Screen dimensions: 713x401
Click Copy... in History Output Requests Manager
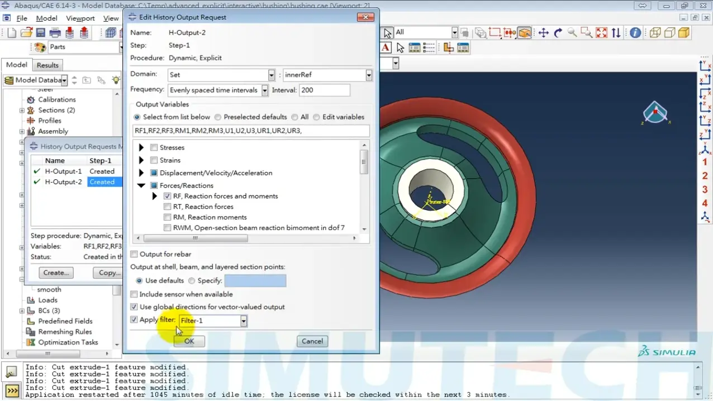click(109, 273)
